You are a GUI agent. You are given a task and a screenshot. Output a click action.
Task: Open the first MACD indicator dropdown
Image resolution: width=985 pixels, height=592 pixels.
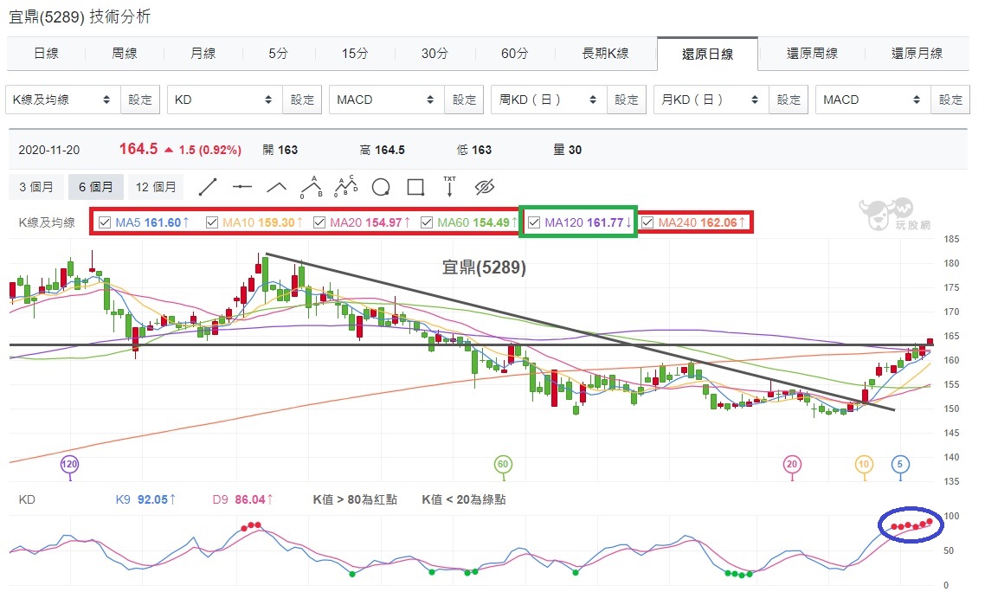387,100
